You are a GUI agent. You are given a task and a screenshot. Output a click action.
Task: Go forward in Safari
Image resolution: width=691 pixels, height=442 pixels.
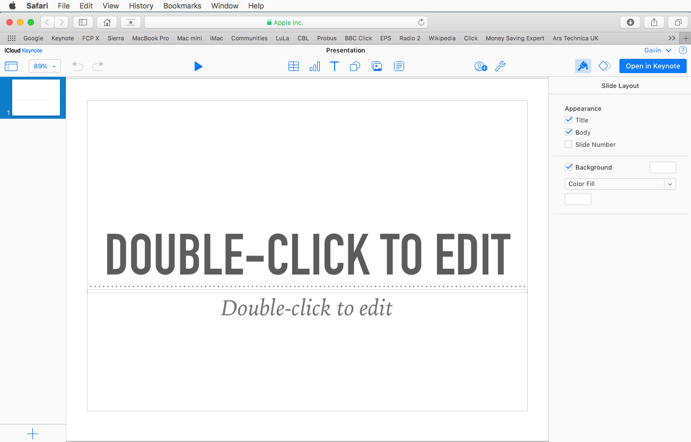point(61,22)
